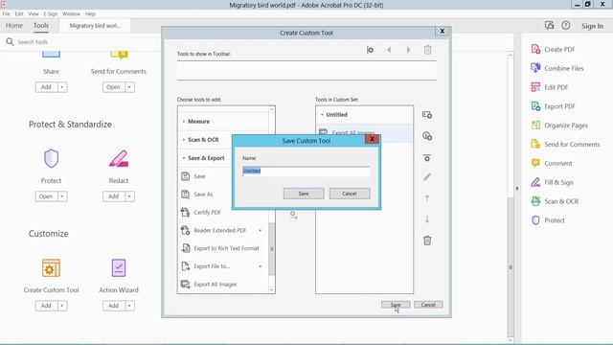Click Cancel in Create Custom Tool dialog
The width and height of the screenshot is (613, 345).
428,305
